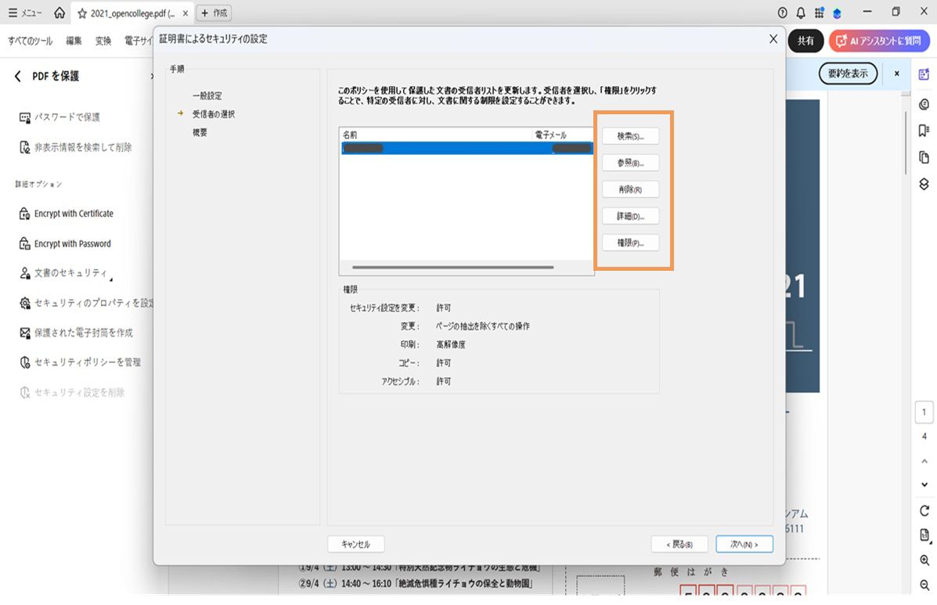Image resolution: width=937 pixels, height=605 pixels.
Task: Open 文書のセキュリティ option
Action: (x=66, y=273)
